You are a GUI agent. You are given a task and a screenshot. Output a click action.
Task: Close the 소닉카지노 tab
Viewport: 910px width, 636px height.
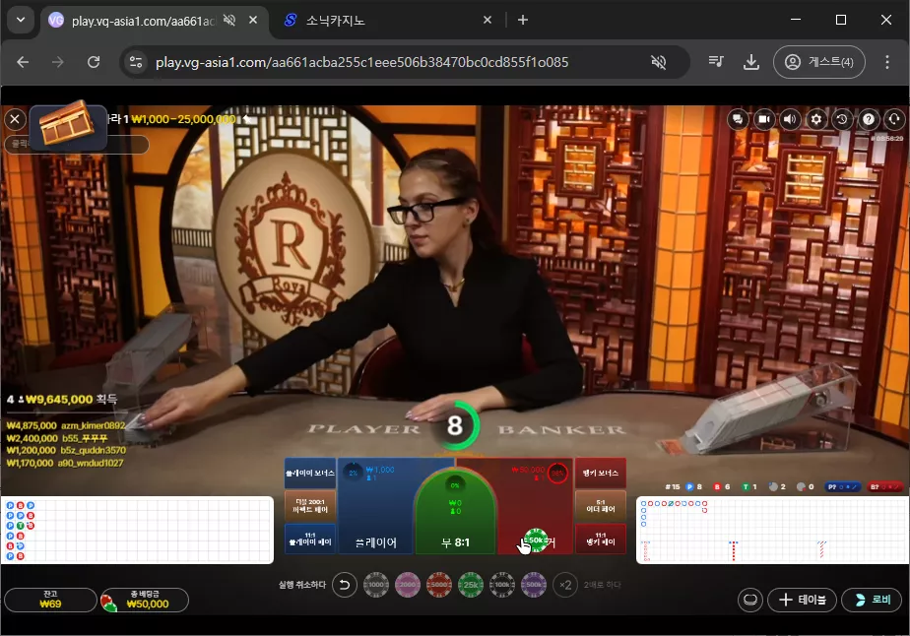click(487, 20)
